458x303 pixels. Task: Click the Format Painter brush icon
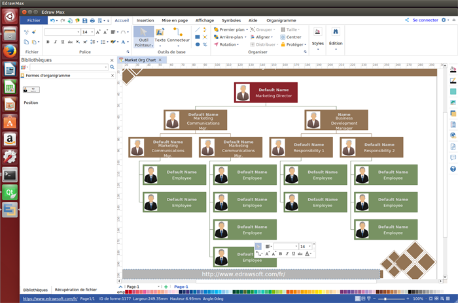[x=34, y=32]
